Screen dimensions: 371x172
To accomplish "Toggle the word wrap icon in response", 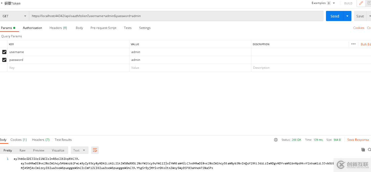I will pos(95,150).
